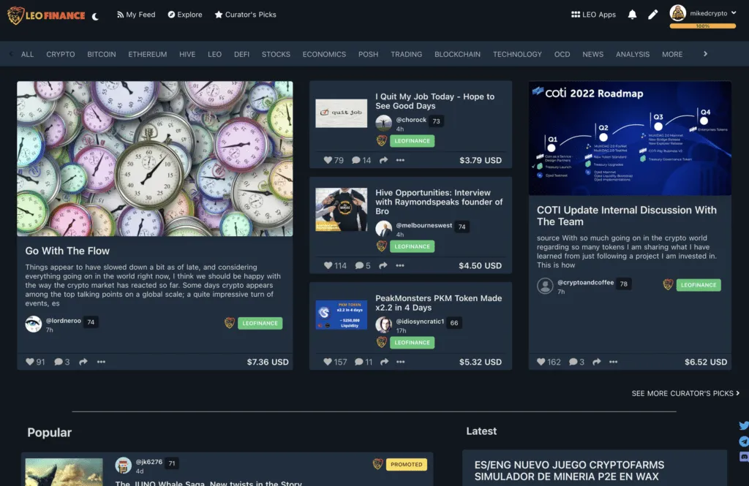Click LEOFINANCE tag on Go With The Flow
Viewport: 749px width, 486px height.
(260, 323)
